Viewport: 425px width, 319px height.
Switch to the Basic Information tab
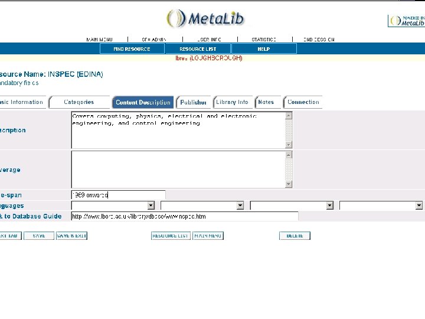22,102
